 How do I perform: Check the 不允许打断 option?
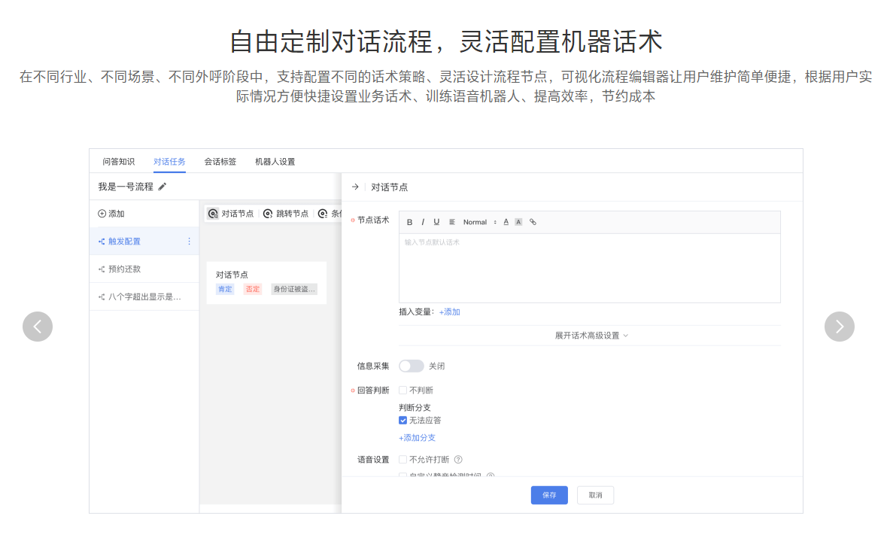coord(403,459)
